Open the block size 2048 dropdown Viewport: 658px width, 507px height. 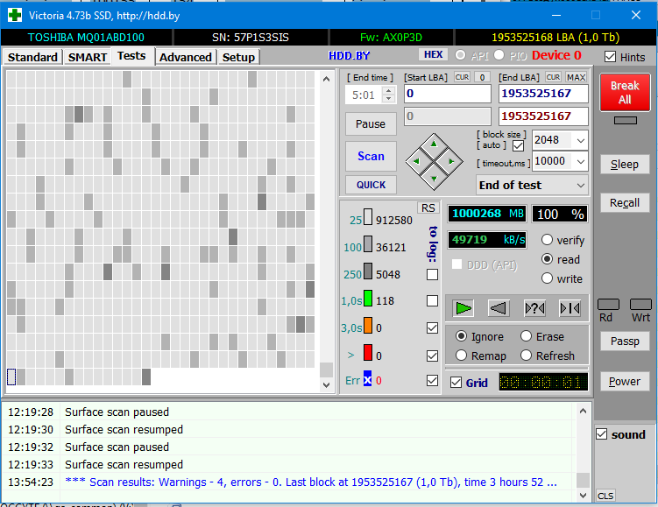click(x=581, y=140)
